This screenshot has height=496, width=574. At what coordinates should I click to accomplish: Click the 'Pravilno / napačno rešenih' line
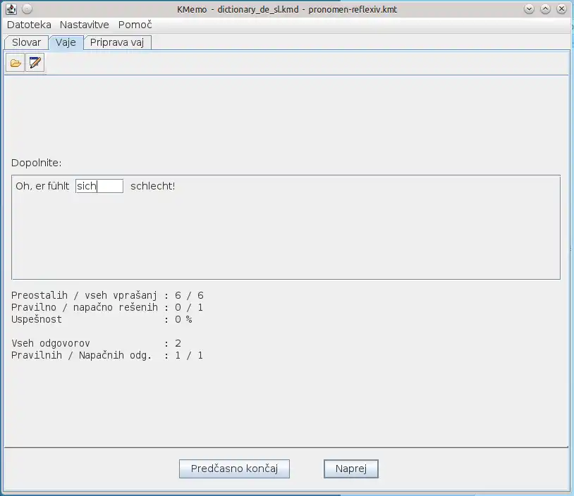[107, 307]
